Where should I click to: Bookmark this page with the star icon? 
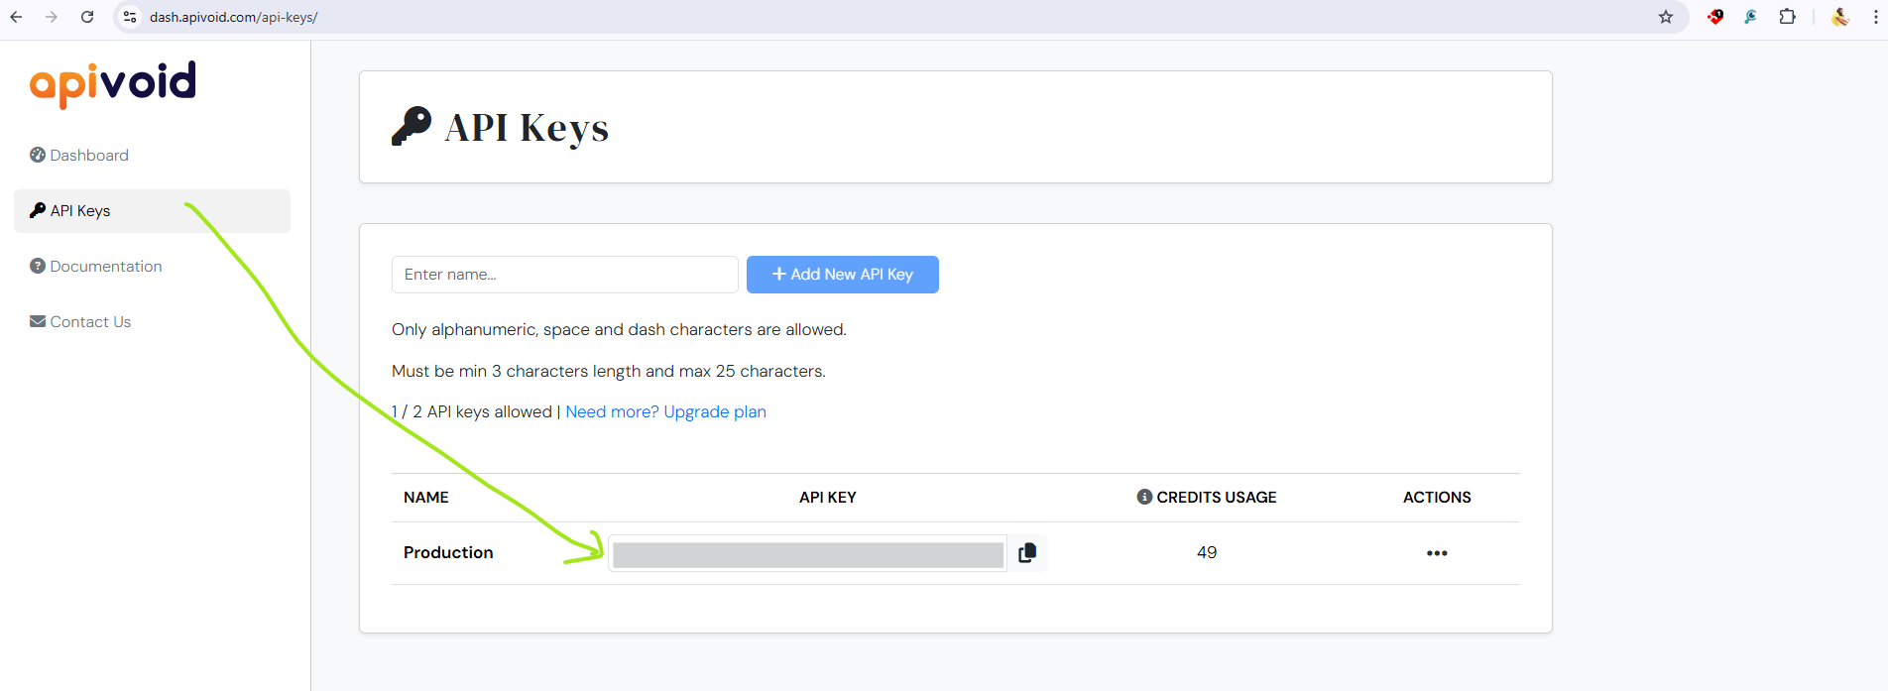pyautogui.click(x=1666, y=17)
